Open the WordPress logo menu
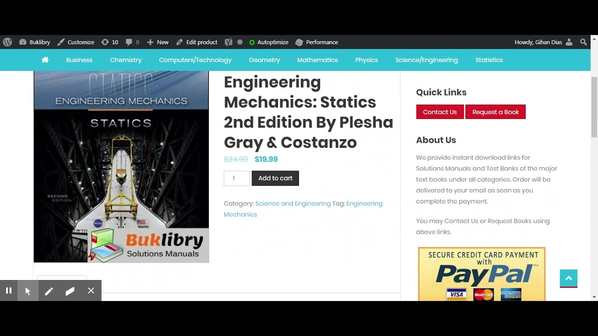 tap(7, 42)
